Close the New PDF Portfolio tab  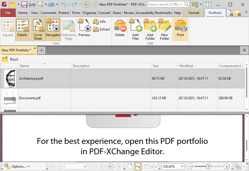pyautogui.click(x=35, y=48)
